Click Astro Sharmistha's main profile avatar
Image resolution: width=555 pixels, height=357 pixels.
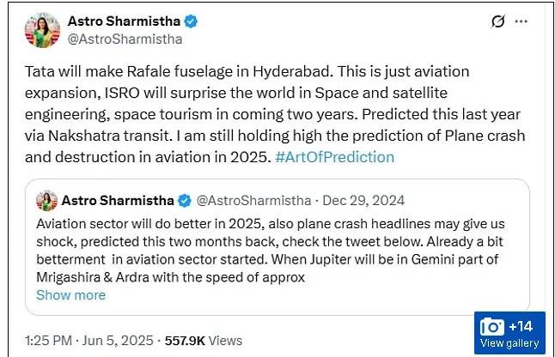42,30
